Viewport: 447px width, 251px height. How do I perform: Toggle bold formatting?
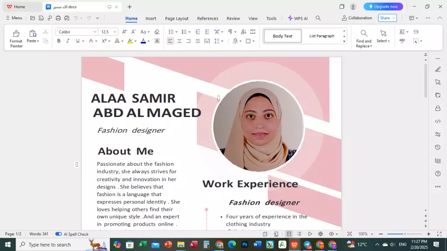tap(59, 41)
